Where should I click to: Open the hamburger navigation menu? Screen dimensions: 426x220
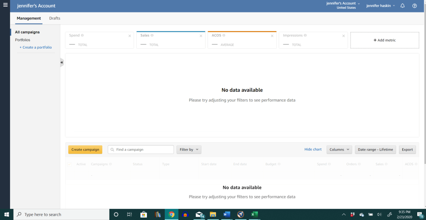coord(5,5)
